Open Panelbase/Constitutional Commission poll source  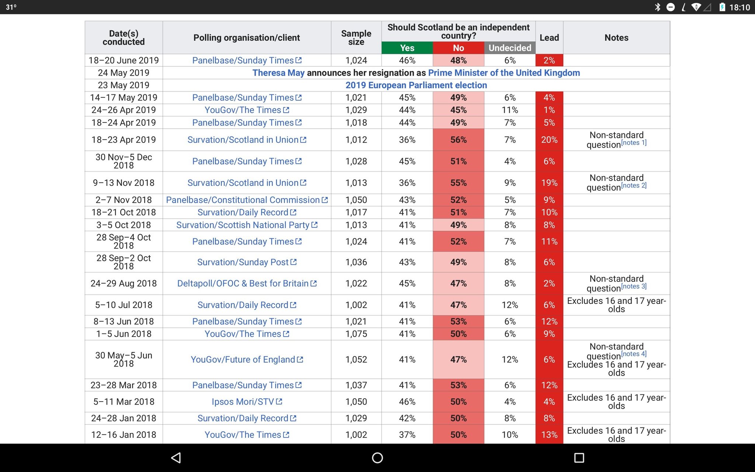(x=243, y=200)
